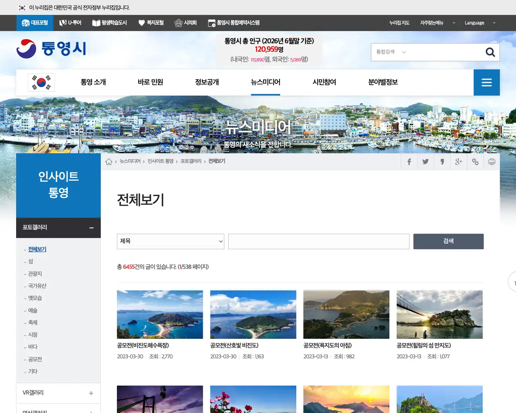This screenshot has height=413, width=516.
Task: Open 누리집 지도 sitemap link
Action: tap(399, 23)
